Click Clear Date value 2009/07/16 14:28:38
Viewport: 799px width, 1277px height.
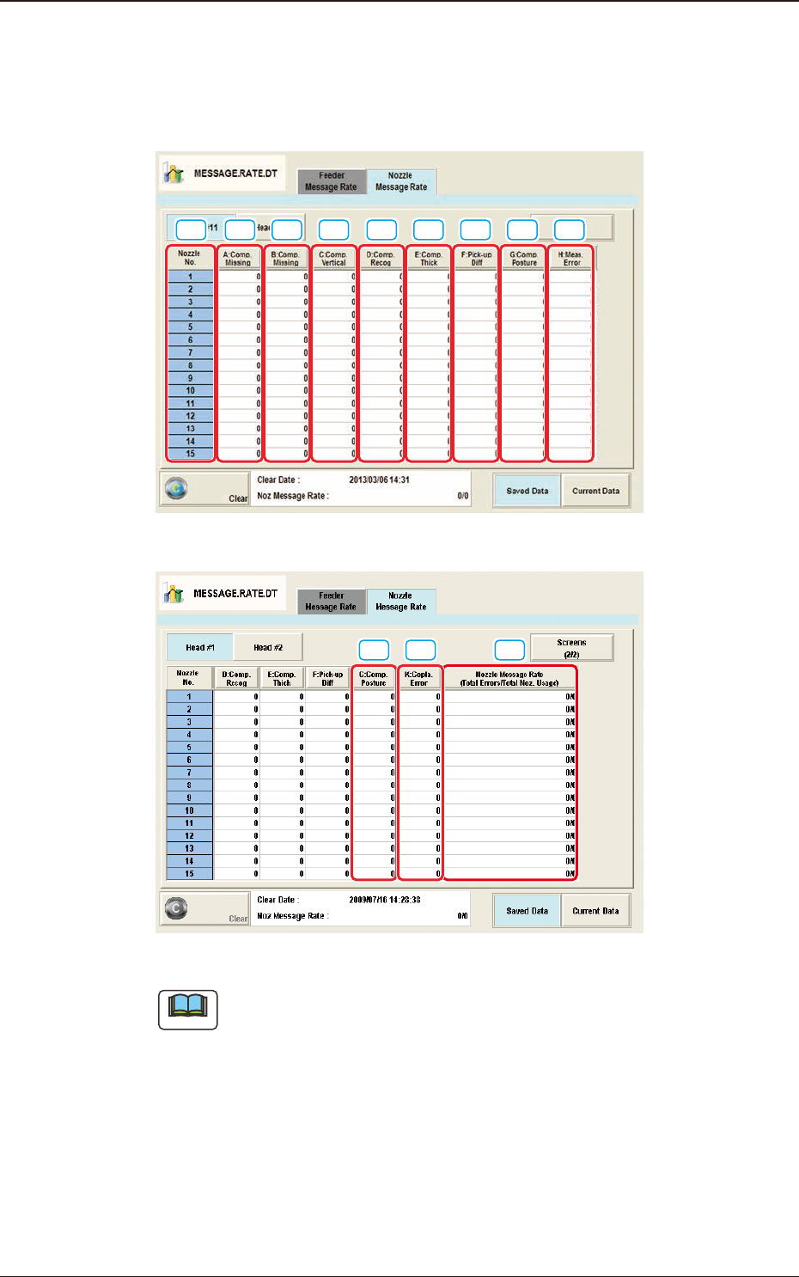(x=385, y=901)
